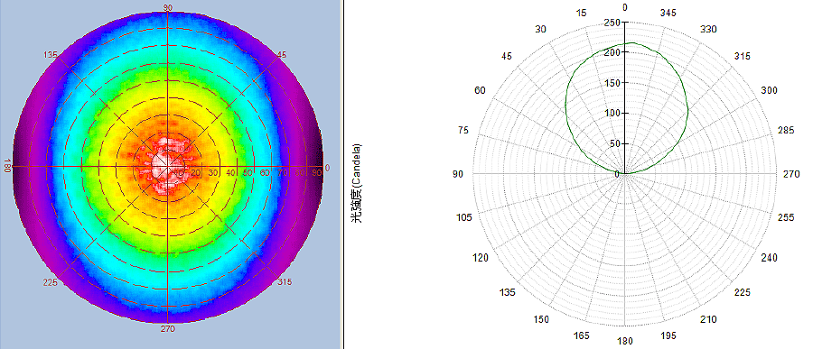Click the 135 azimuth label on heatmap

point(51,54)
